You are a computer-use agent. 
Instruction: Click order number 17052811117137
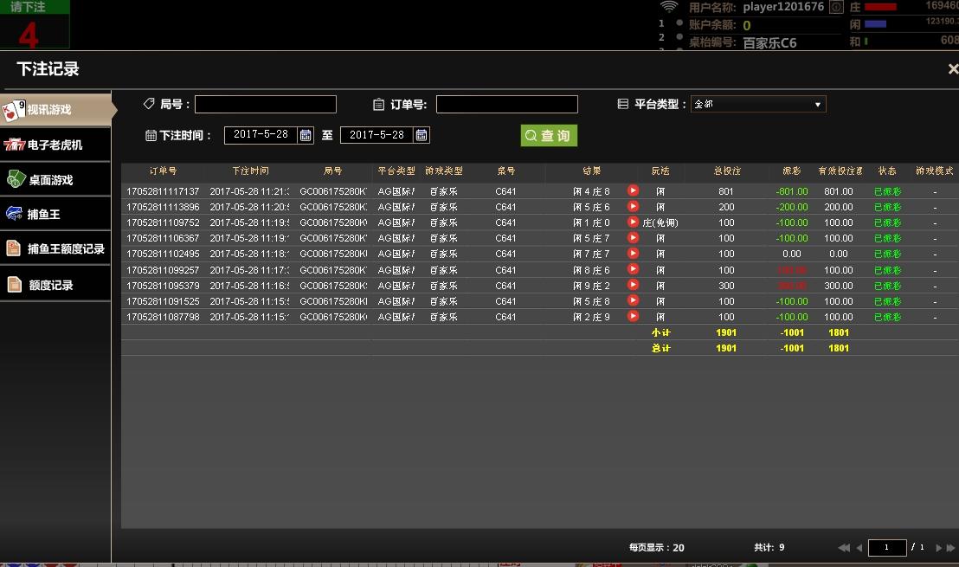coord(163,191)
